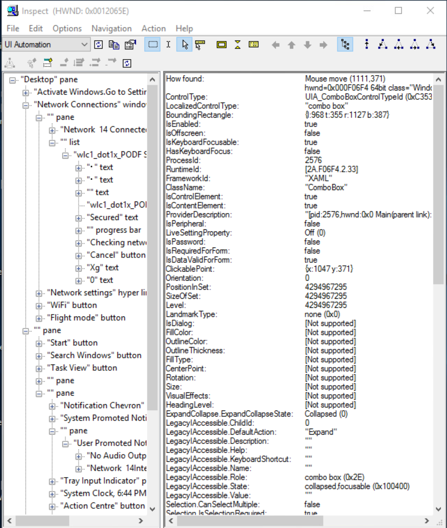Select the "Flight mode" button tree row
The width and height of the screenshot is (447, 528).
coord(86,318)
